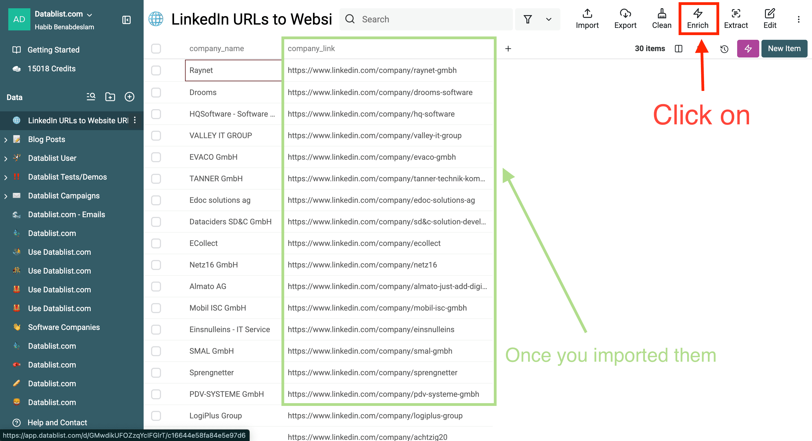Open the Getting Started page
The image size is (812, 441).
(53, 49)
